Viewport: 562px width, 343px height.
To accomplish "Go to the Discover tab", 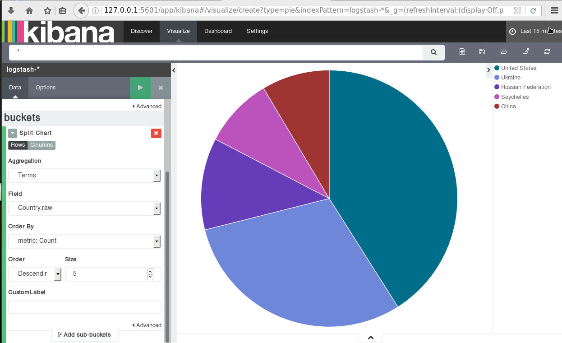I will click(142, 31).
